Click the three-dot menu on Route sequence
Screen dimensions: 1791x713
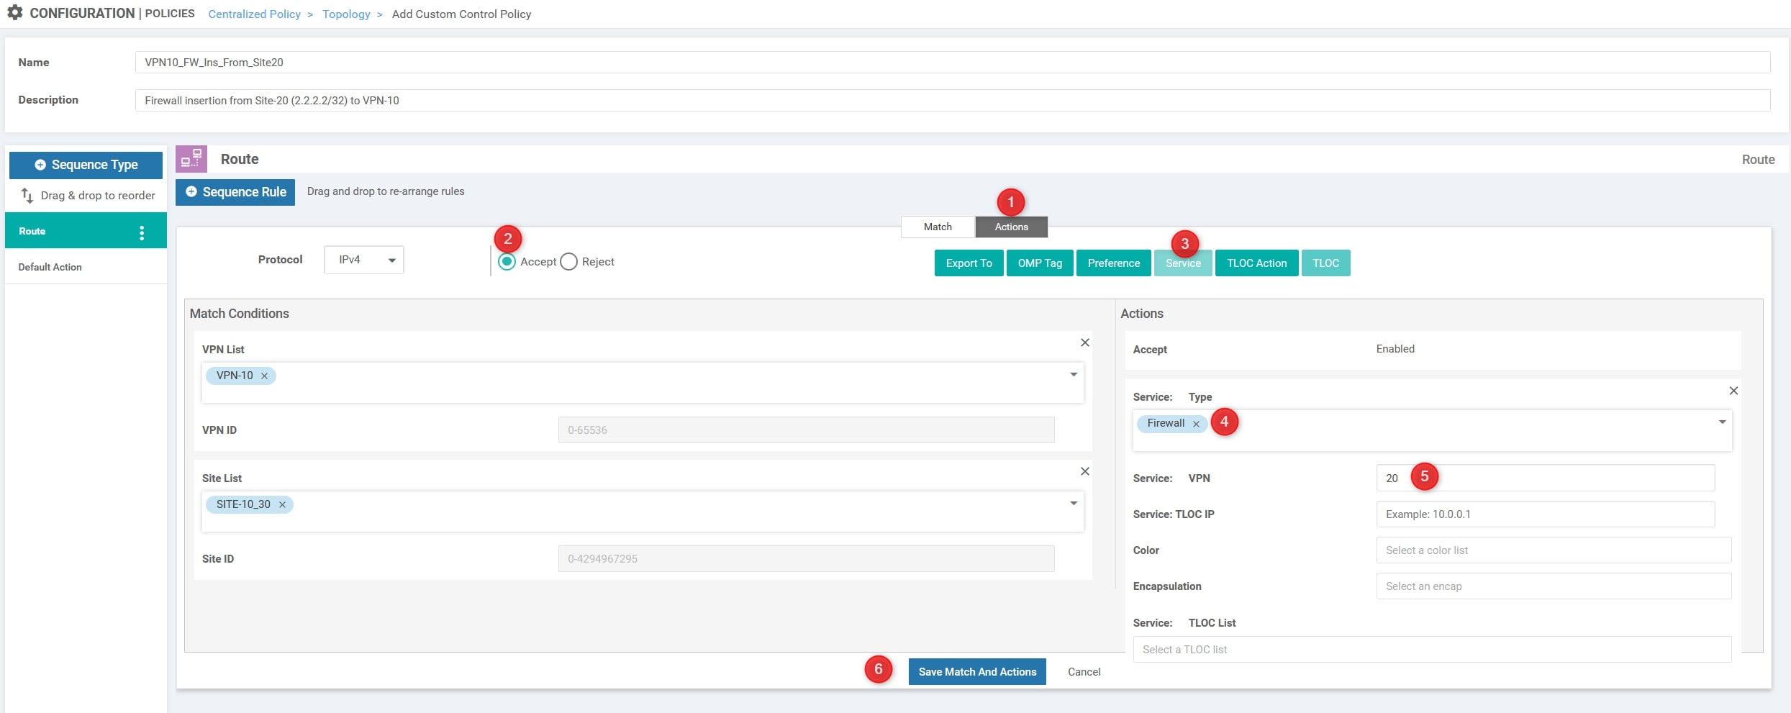[x=142, y=232]
